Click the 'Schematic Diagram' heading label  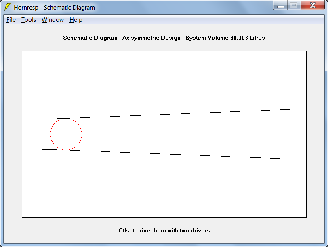pyautogui.click(x=90, y=38)
